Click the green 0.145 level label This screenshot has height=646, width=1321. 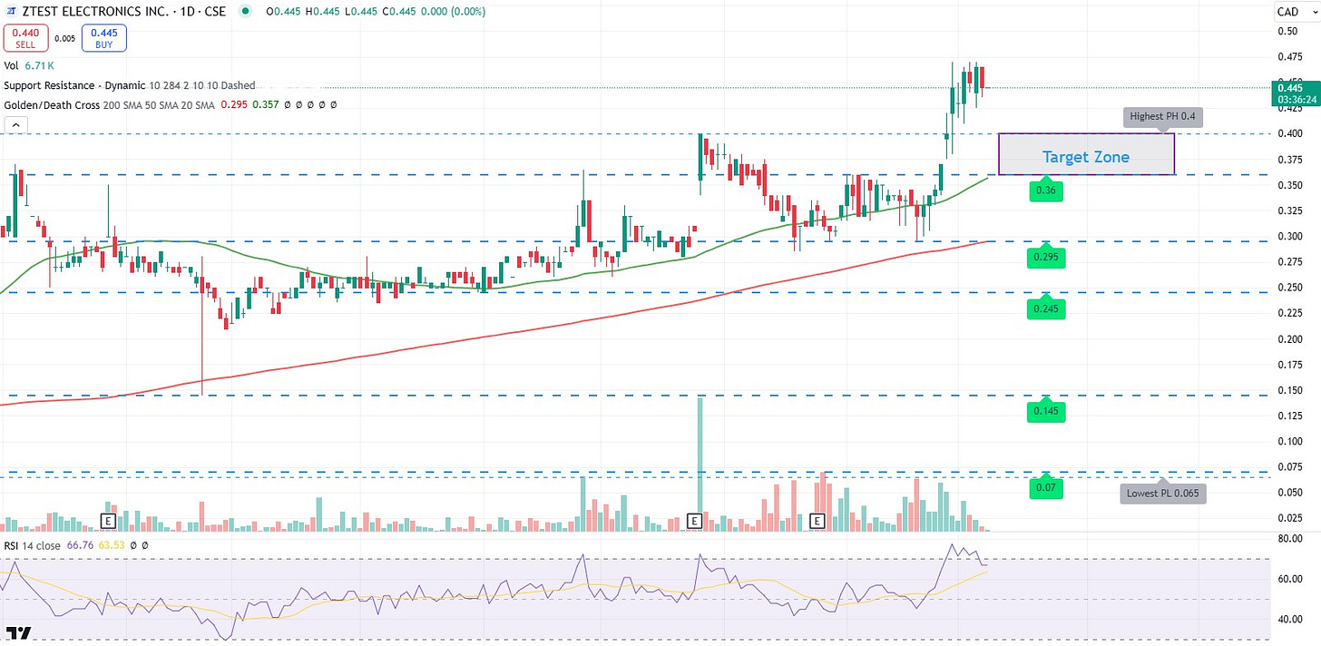[x=1046, y=412]
